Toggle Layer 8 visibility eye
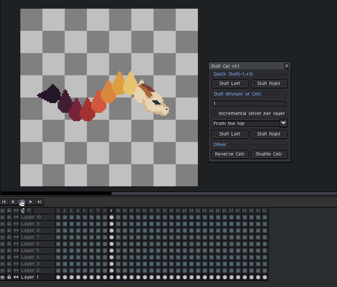 (3, 231)
